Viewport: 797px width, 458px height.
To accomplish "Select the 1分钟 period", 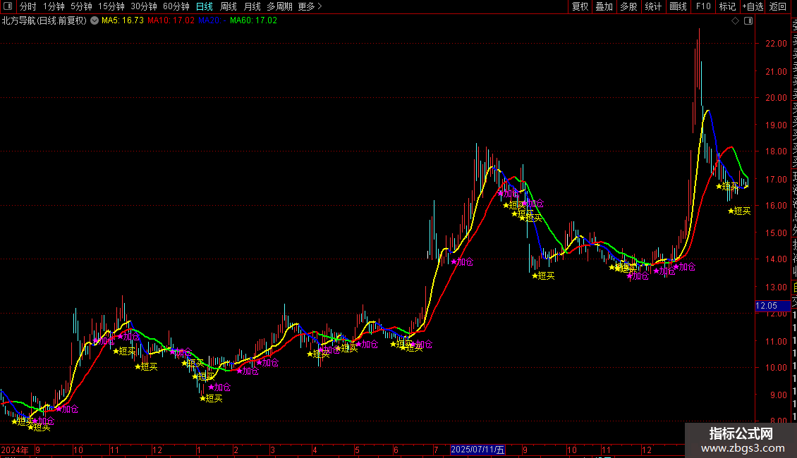I will (54, 6).
